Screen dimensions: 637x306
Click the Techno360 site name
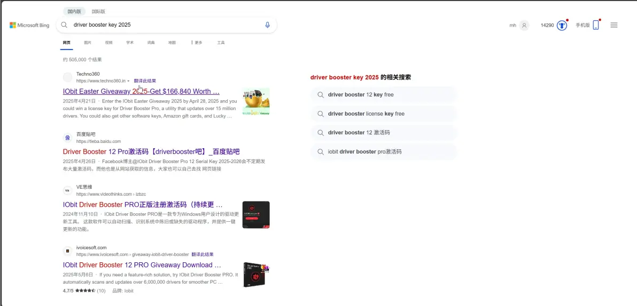(x=88, y=74)
